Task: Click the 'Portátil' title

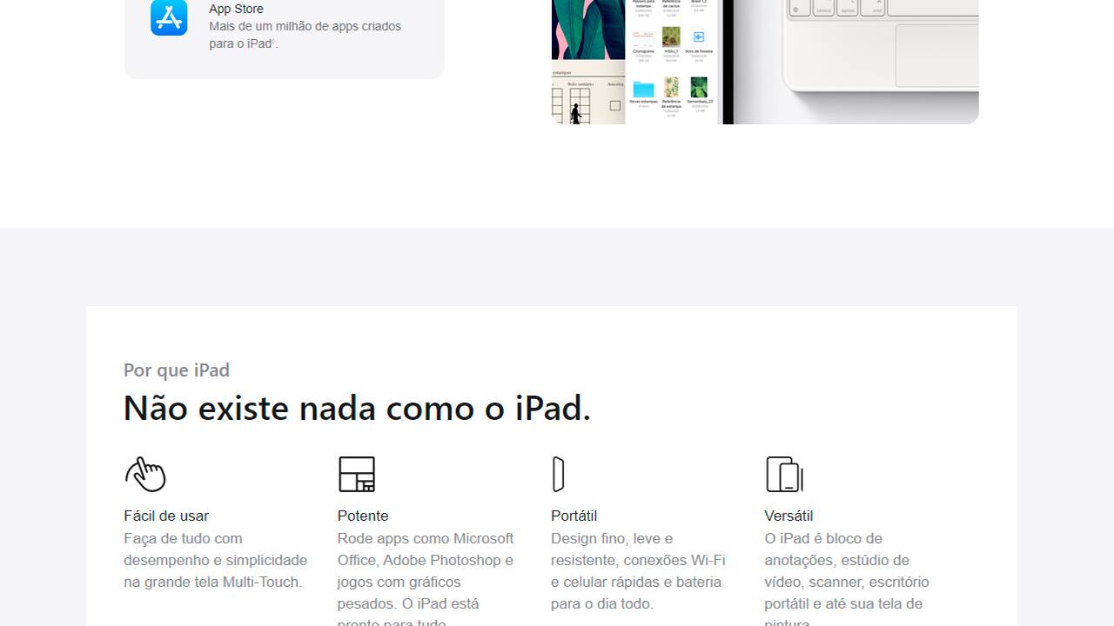Action: (574, 516)
